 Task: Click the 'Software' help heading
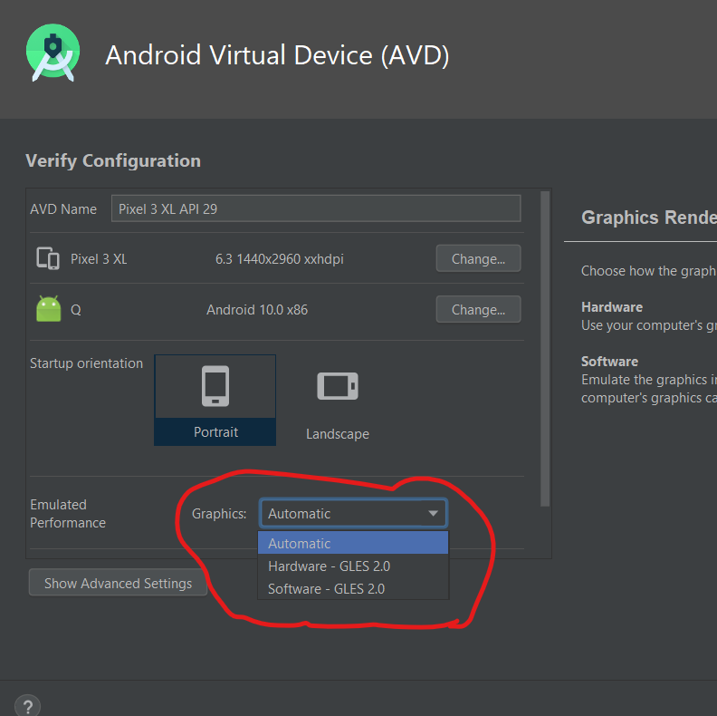pos(609,362)
